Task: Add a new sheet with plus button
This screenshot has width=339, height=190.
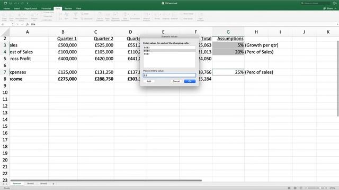Action: [53, 184]
